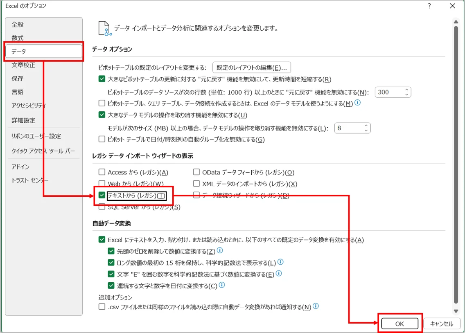Select データ category in sidebar
The height and width of the screenshot is (333, 465).
click(x=43, y=51)
